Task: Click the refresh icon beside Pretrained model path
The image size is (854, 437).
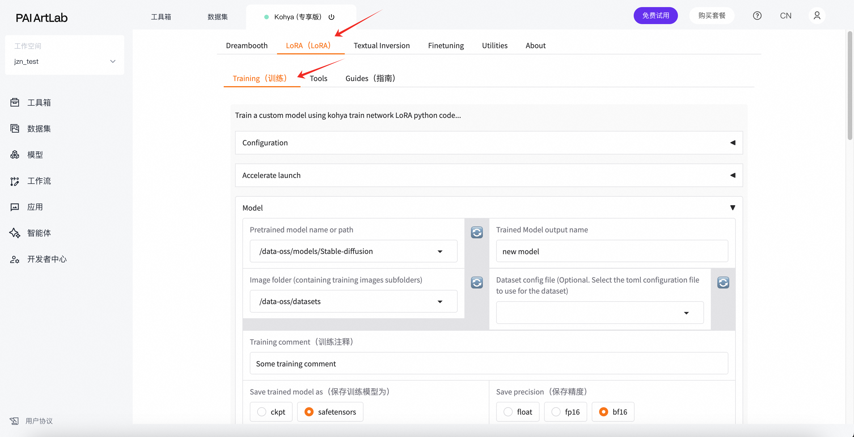Action: coord(476,232)
